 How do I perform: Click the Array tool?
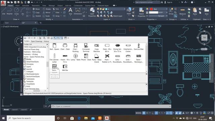click(56, 16)
